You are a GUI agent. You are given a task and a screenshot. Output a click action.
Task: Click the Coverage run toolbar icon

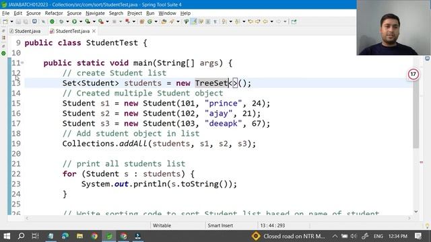[x=88, y=22]
